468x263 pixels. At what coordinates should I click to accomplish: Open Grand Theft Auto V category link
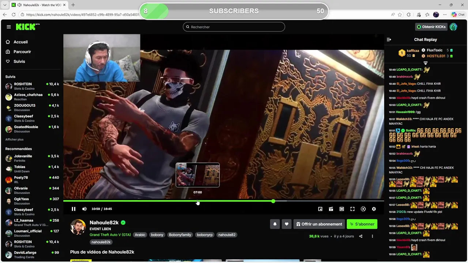(110, 235)
